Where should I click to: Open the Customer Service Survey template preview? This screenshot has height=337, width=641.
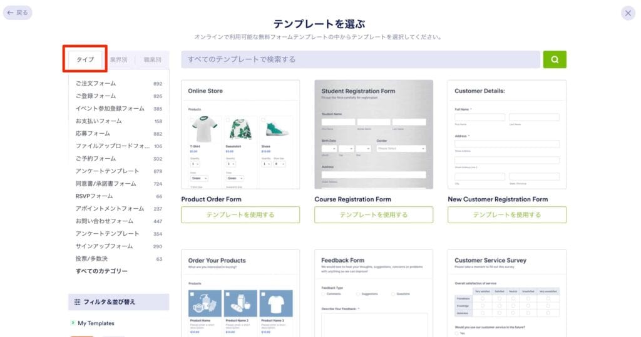pyautogui.click(x=507, y=293)
